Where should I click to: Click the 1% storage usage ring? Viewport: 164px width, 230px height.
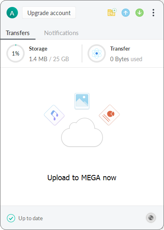[x=16, y=53]
